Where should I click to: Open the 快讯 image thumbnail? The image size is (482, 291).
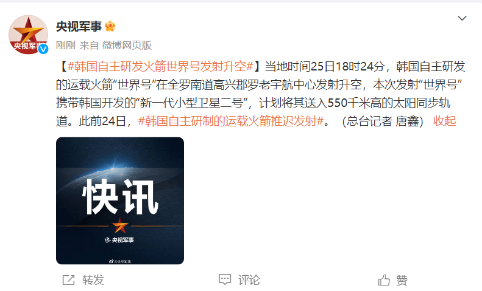pyautogui.click(x=120, y=200)
